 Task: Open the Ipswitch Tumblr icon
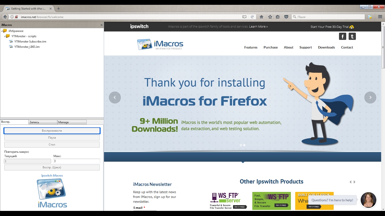click(352, 36)
